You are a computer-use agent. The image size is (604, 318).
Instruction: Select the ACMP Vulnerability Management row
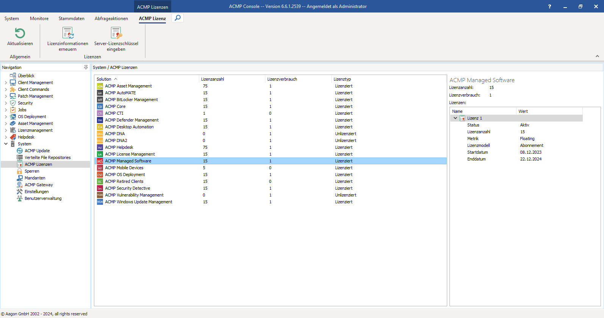pos(134,195)
